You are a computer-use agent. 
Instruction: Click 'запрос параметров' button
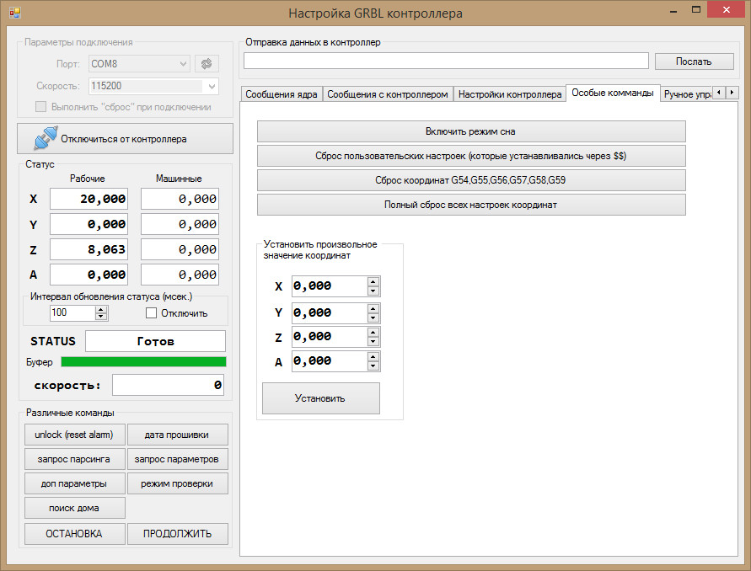point(178,459)
